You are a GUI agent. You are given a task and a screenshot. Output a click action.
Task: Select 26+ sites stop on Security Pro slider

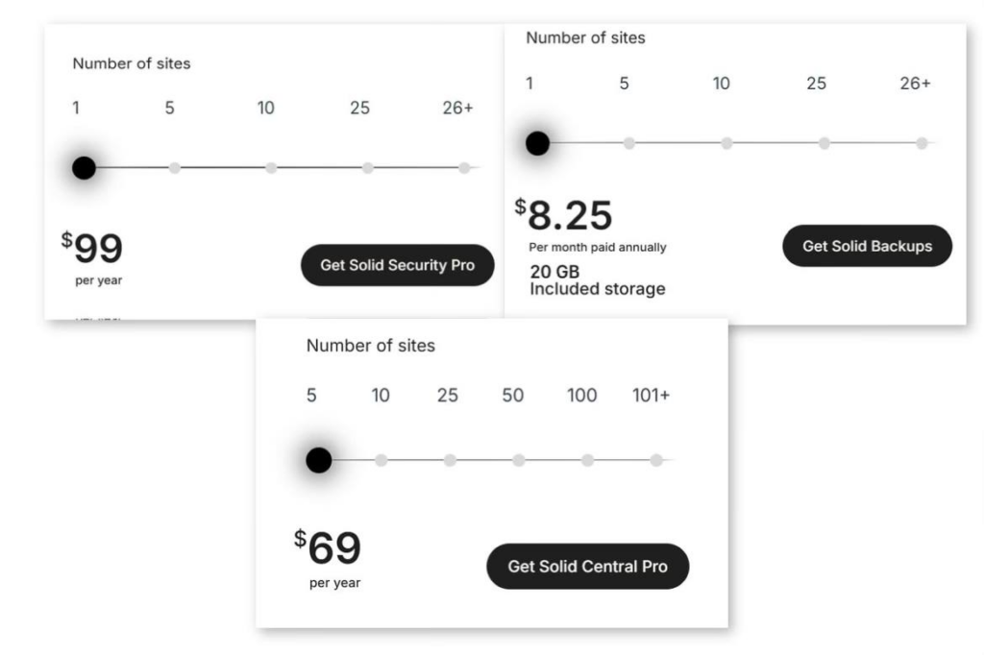(464, 167)
